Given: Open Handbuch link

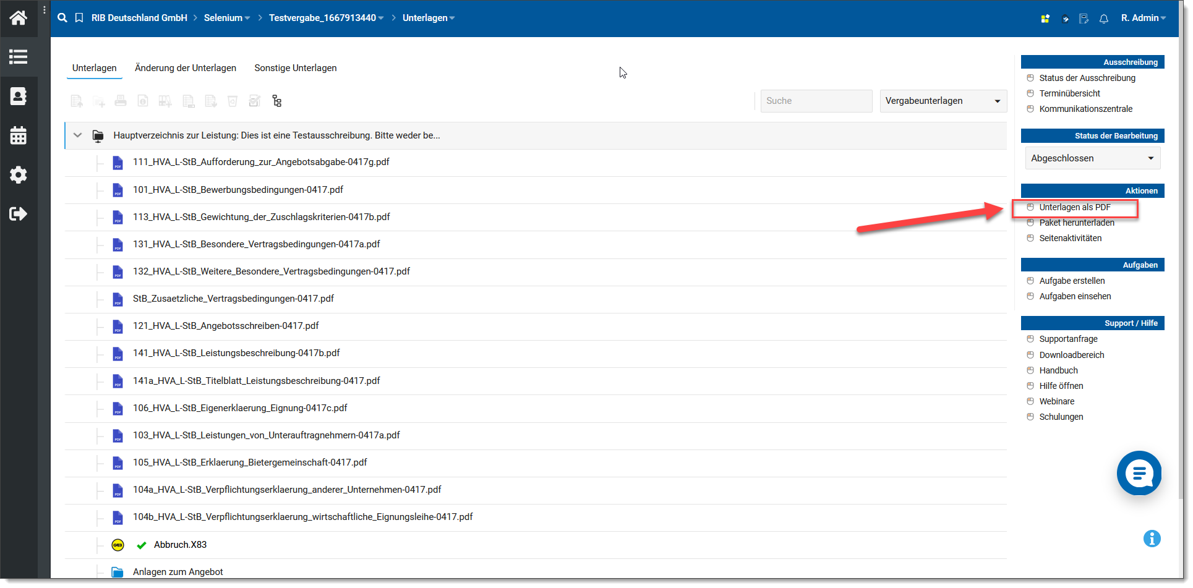Looking at the screenshot, I should (x=1059, y=370).
